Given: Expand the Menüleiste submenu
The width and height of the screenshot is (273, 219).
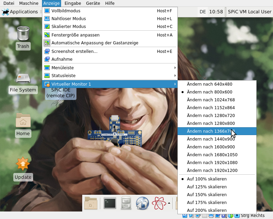Looking at the screenshot, I should [x=109, y=68].
